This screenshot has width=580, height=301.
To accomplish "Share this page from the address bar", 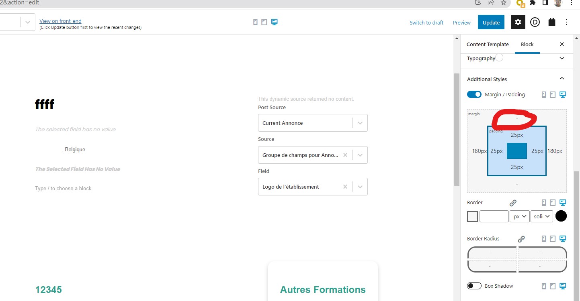I will click(491, 3).
